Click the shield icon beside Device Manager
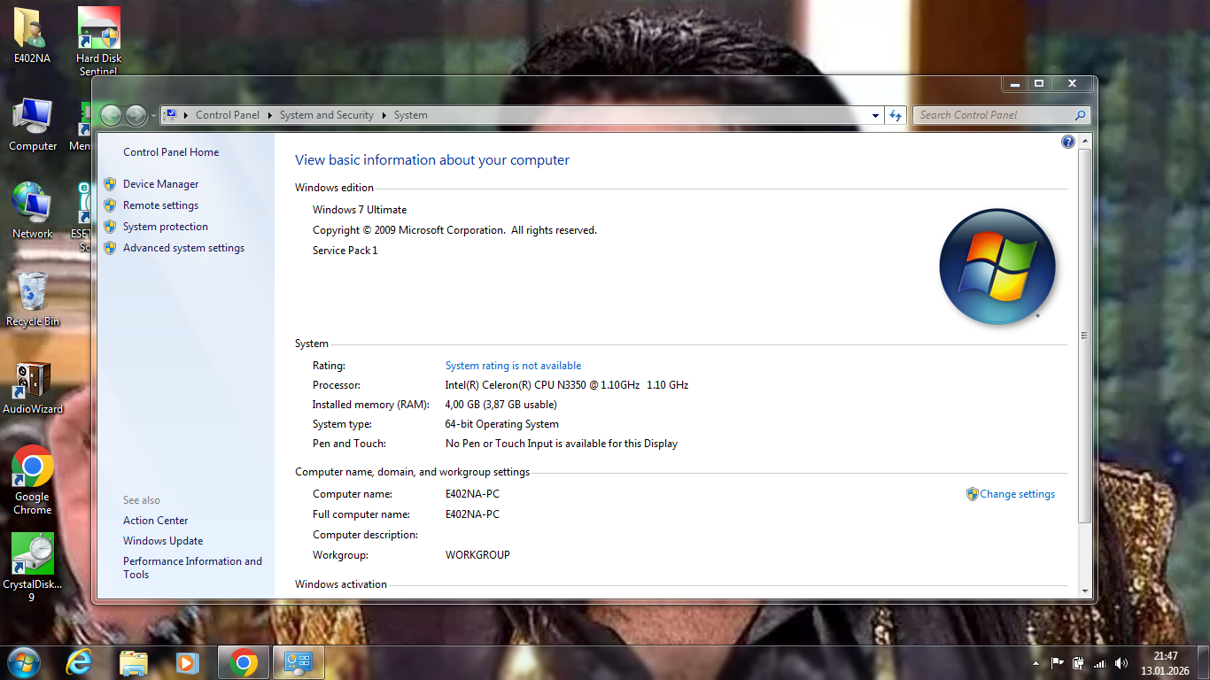The height and width of the screenshot is (680, 1210). (x=110, y=184)
